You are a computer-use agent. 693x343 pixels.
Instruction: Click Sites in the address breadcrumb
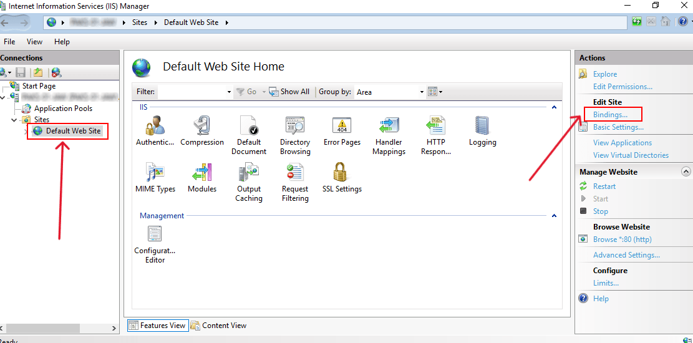point(140,22)
